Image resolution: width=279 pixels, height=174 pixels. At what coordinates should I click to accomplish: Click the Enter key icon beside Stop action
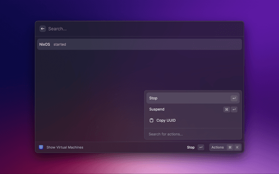tap(234, 98)
